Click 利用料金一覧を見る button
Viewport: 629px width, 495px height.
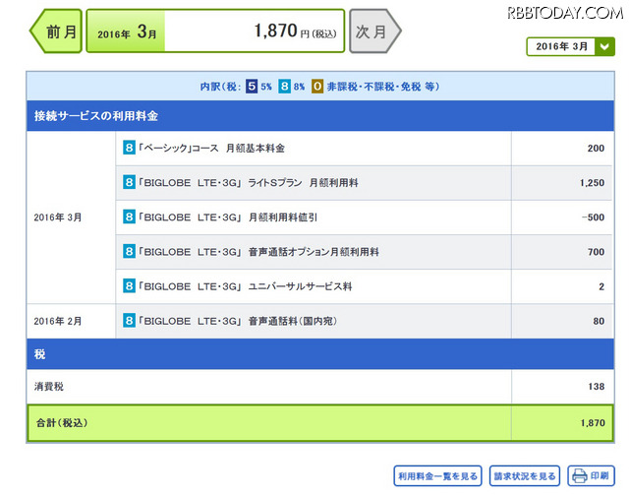tap(437, 476)
